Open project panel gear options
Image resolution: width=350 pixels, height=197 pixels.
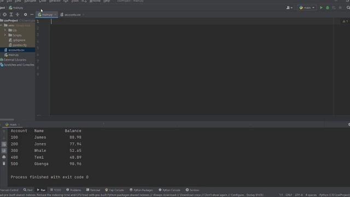26,15
